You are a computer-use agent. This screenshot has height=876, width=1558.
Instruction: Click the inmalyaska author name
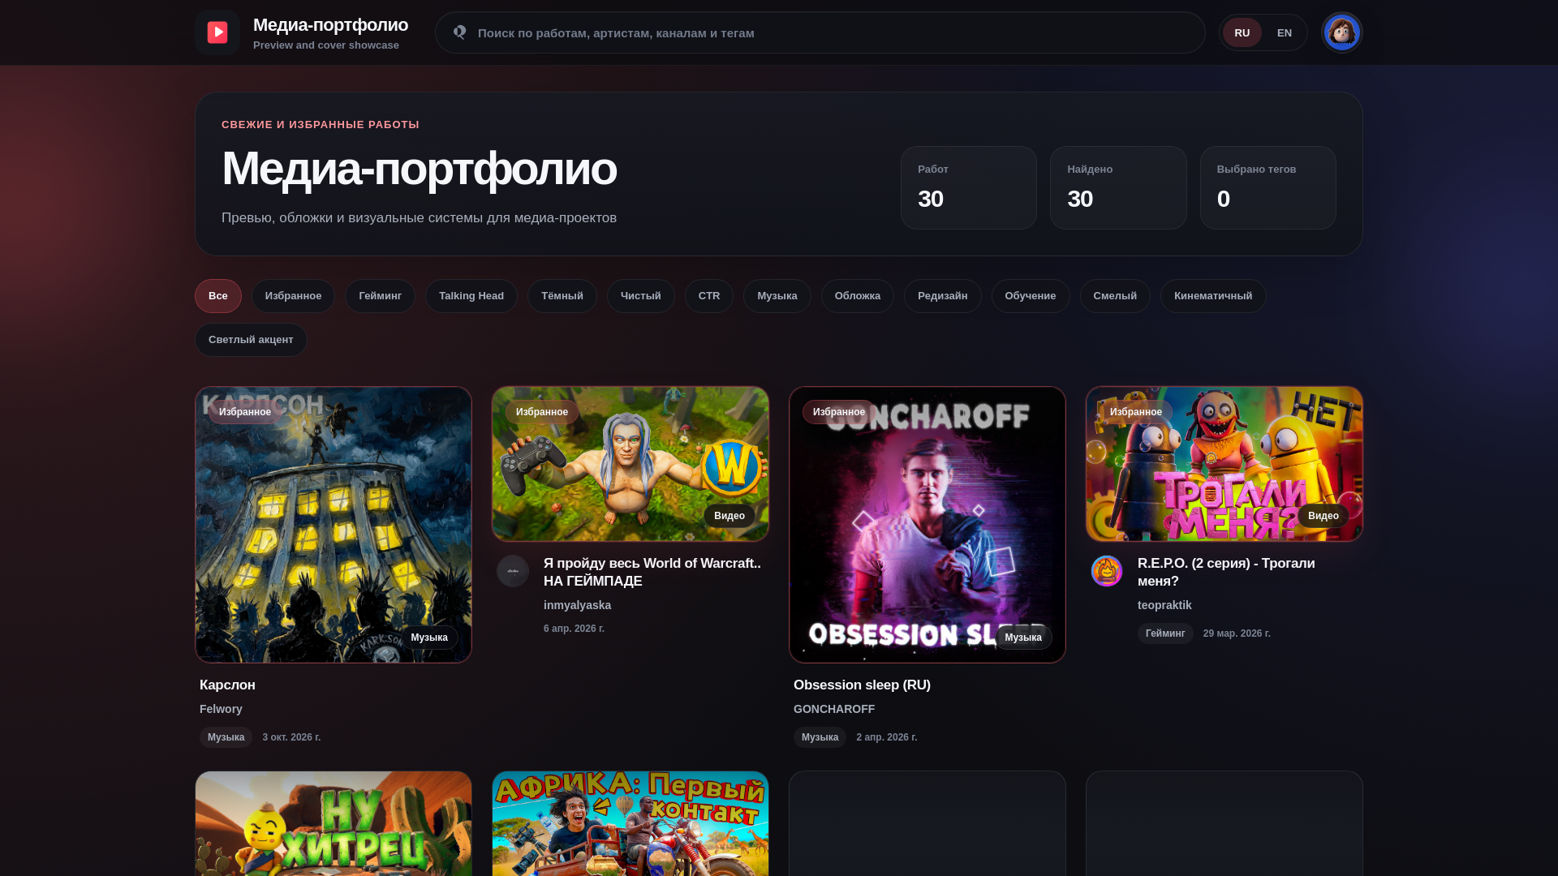[x=577, y=605]
